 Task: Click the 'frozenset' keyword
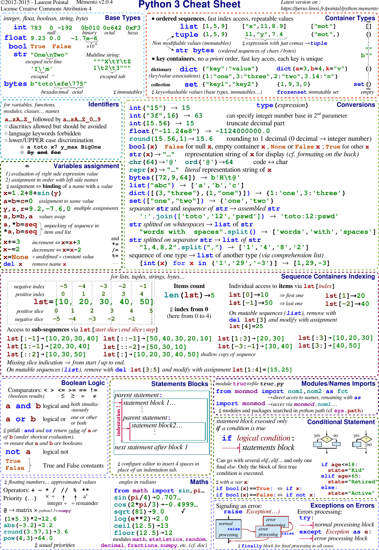coord(292,92)
